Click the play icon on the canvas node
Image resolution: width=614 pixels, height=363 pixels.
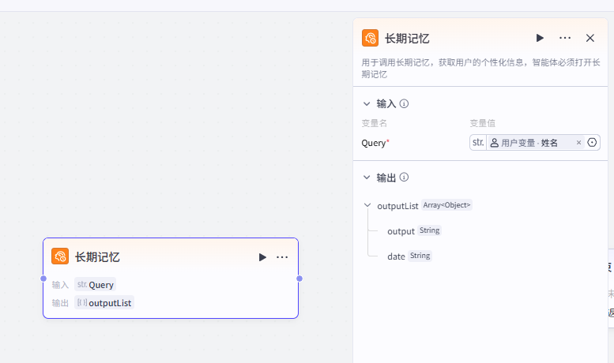(262, 257)
